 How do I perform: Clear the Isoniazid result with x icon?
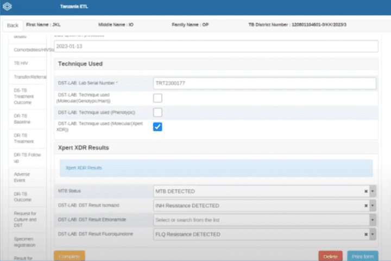[366, 206]
